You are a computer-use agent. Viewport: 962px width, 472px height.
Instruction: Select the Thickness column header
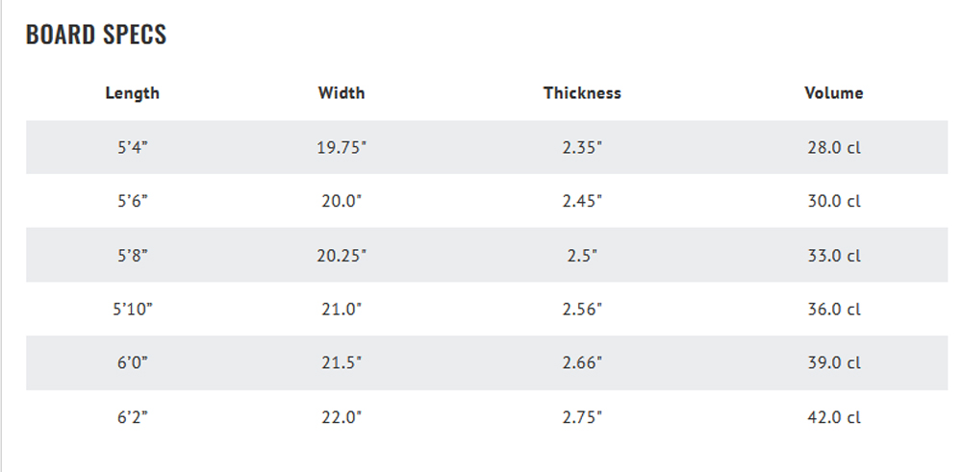tap(582, 93)
